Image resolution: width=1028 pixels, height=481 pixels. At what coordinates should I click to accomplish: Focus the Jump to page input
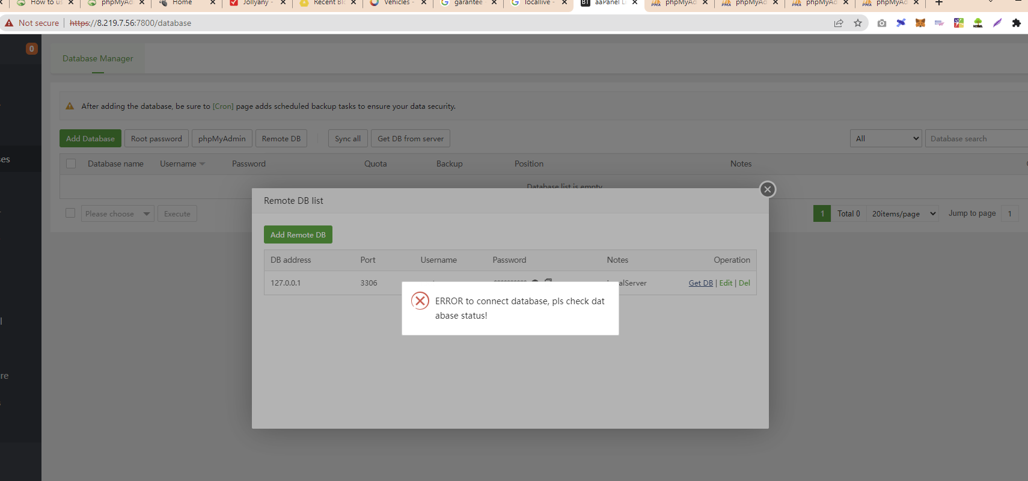pyautogui.click(x=1010, y=213)
